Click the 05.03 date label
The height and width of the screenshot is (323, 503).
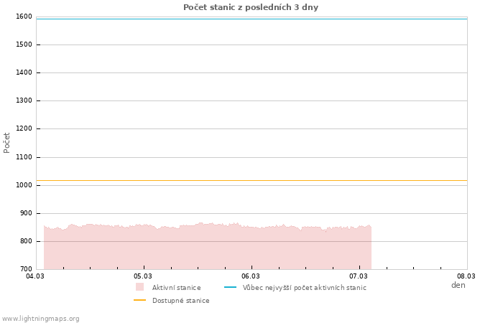[x=143, y=276]
